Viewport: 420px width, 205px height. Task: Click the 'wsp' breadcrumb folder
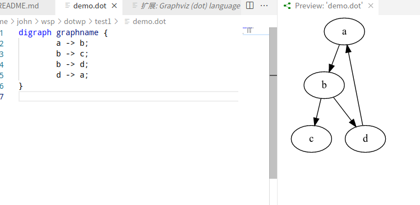click(x=48, y=21)
